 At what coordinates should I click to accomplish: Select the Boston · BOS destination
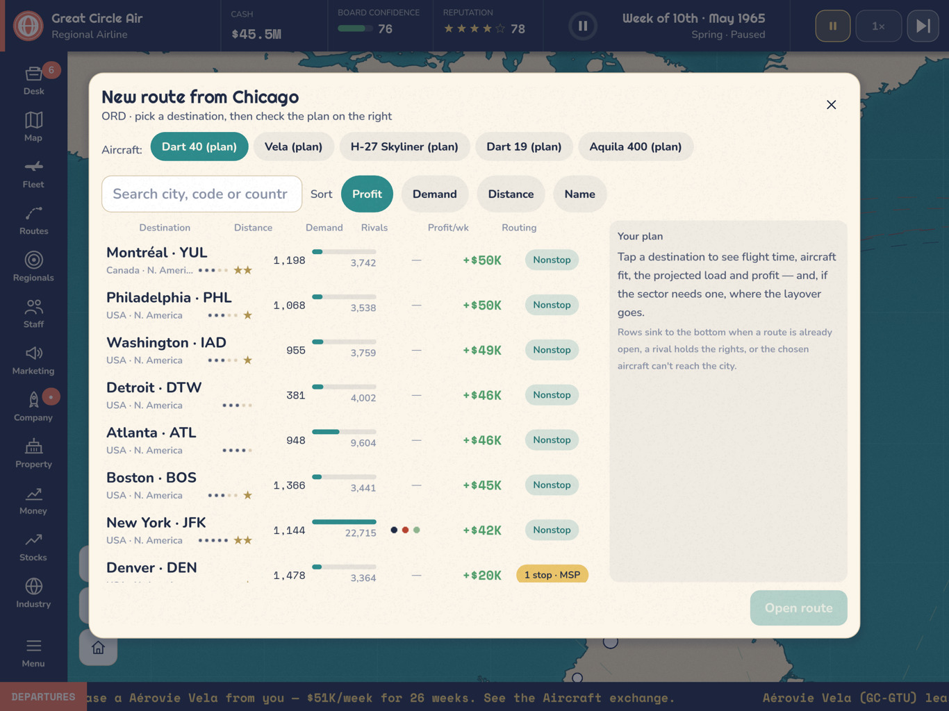coord(348,486)
